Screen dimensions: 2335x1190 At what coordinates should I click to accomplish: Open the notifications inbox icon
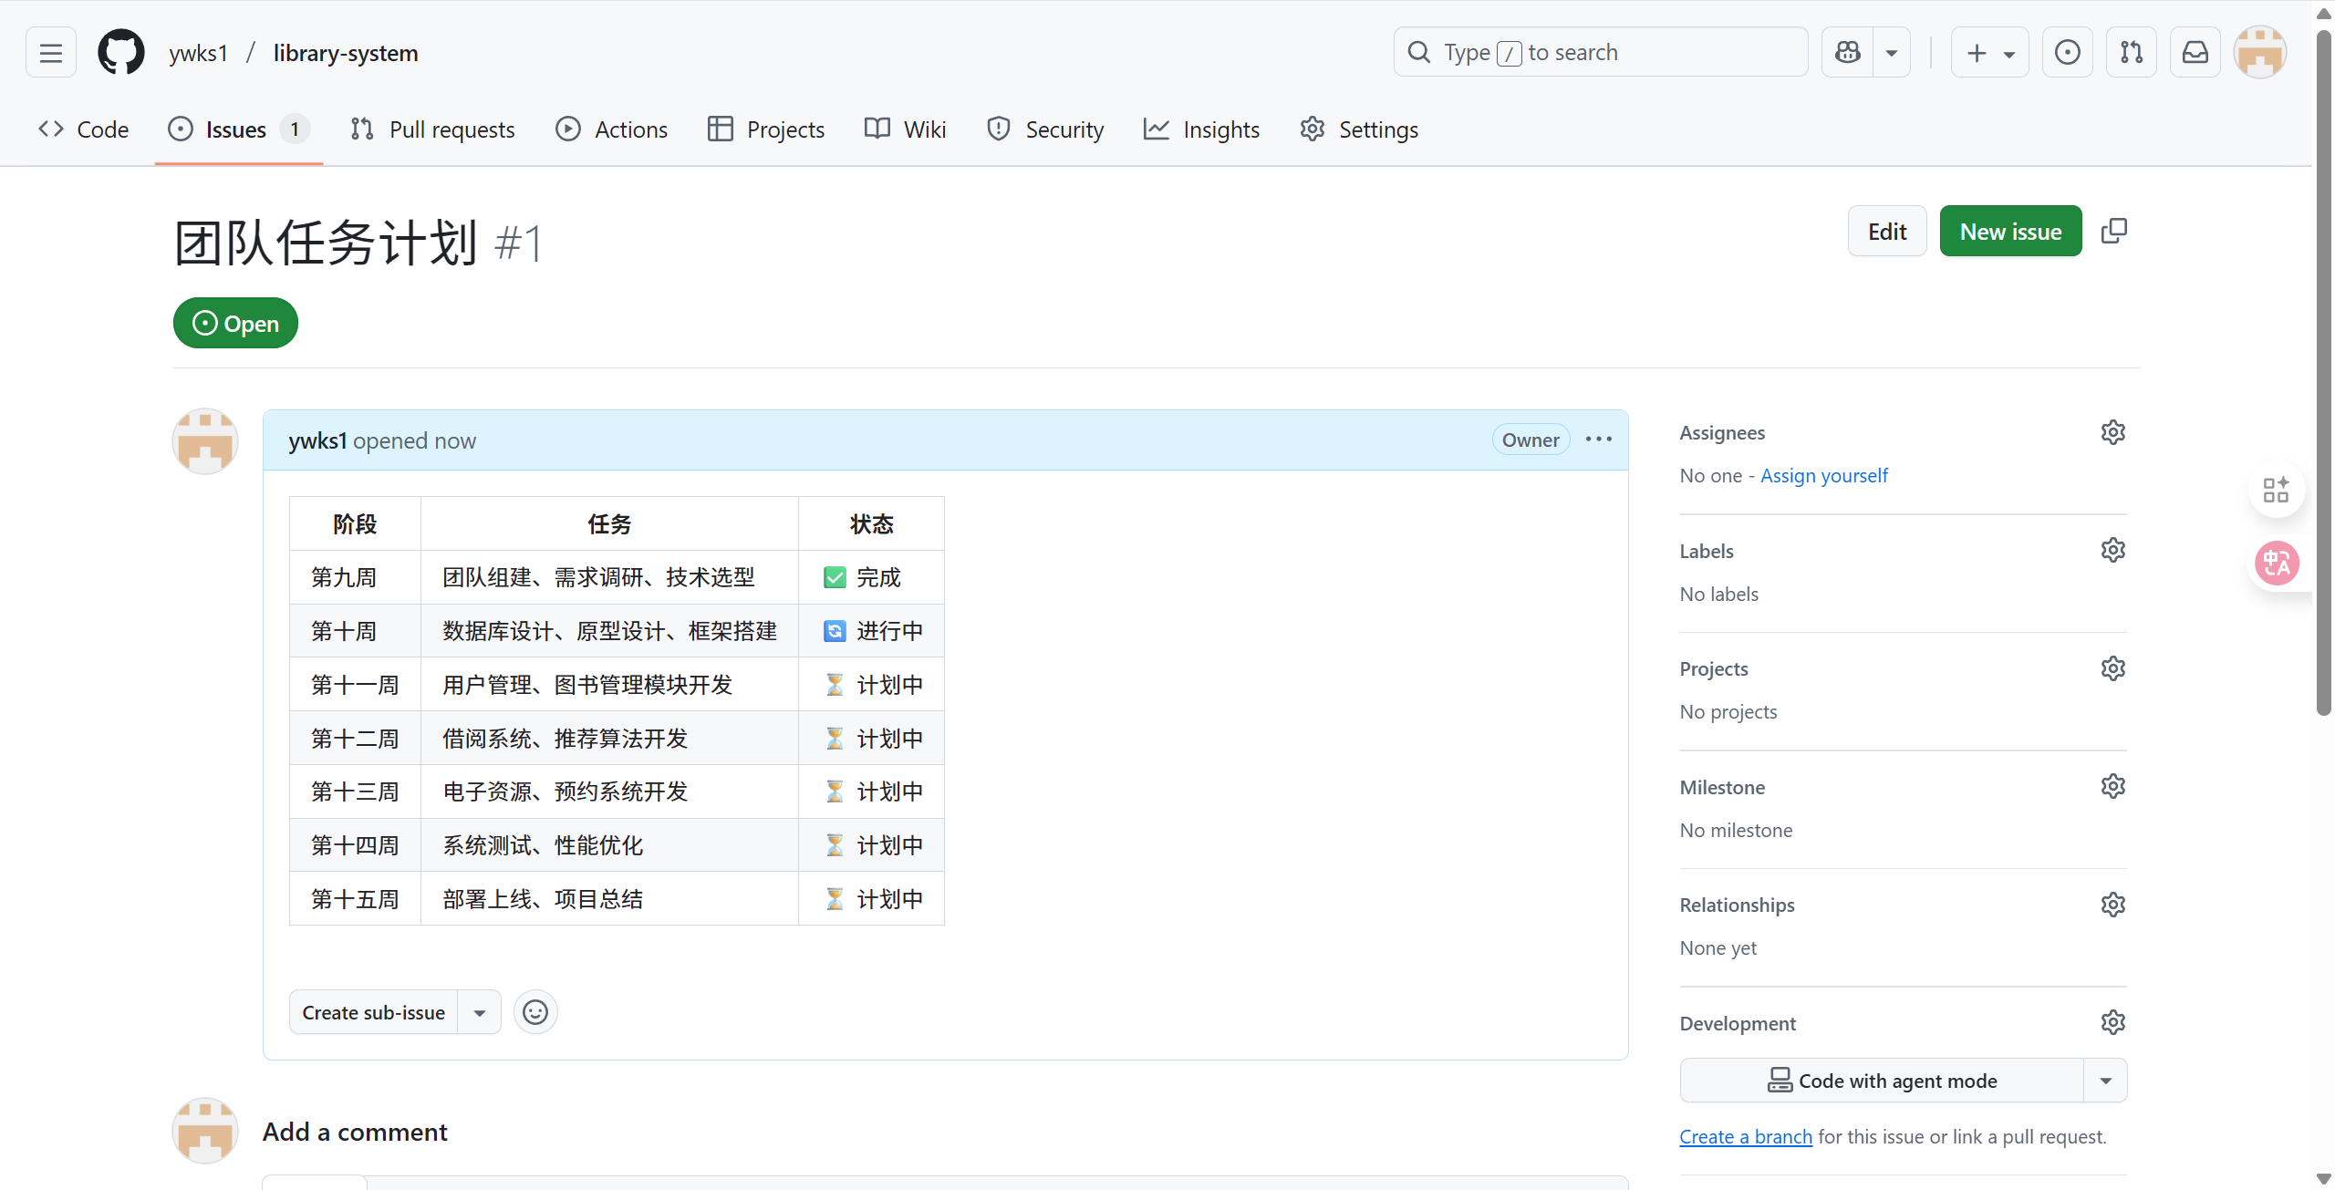[x=2195, y=52]
